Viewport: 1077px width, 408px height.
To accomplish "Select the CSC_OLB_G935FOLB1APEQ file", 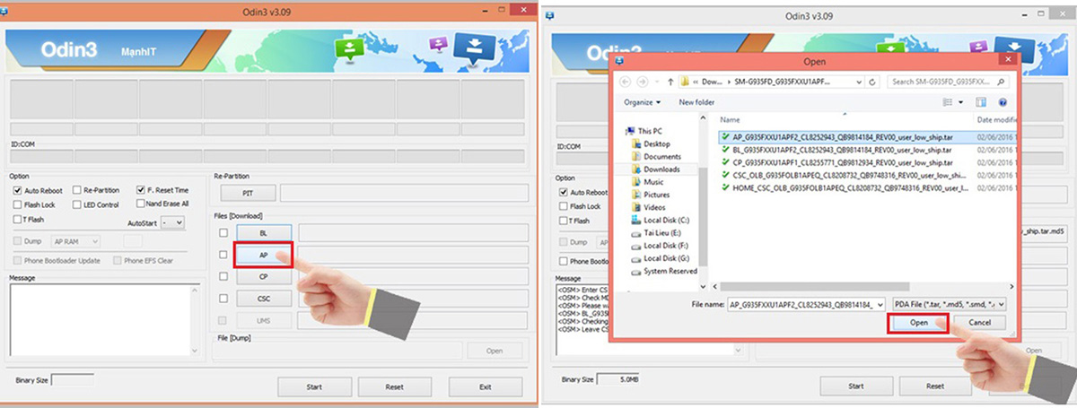I will click(x=844, y=175).
